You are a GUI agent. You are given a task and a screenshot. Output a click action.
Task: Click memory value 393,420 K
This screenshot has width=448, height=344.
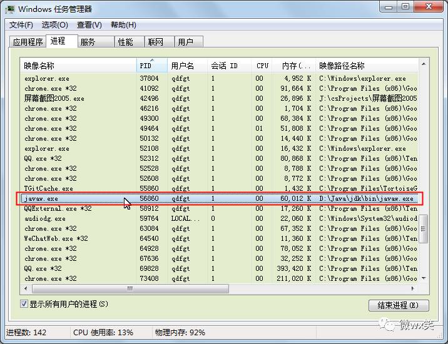pos(293,268)
